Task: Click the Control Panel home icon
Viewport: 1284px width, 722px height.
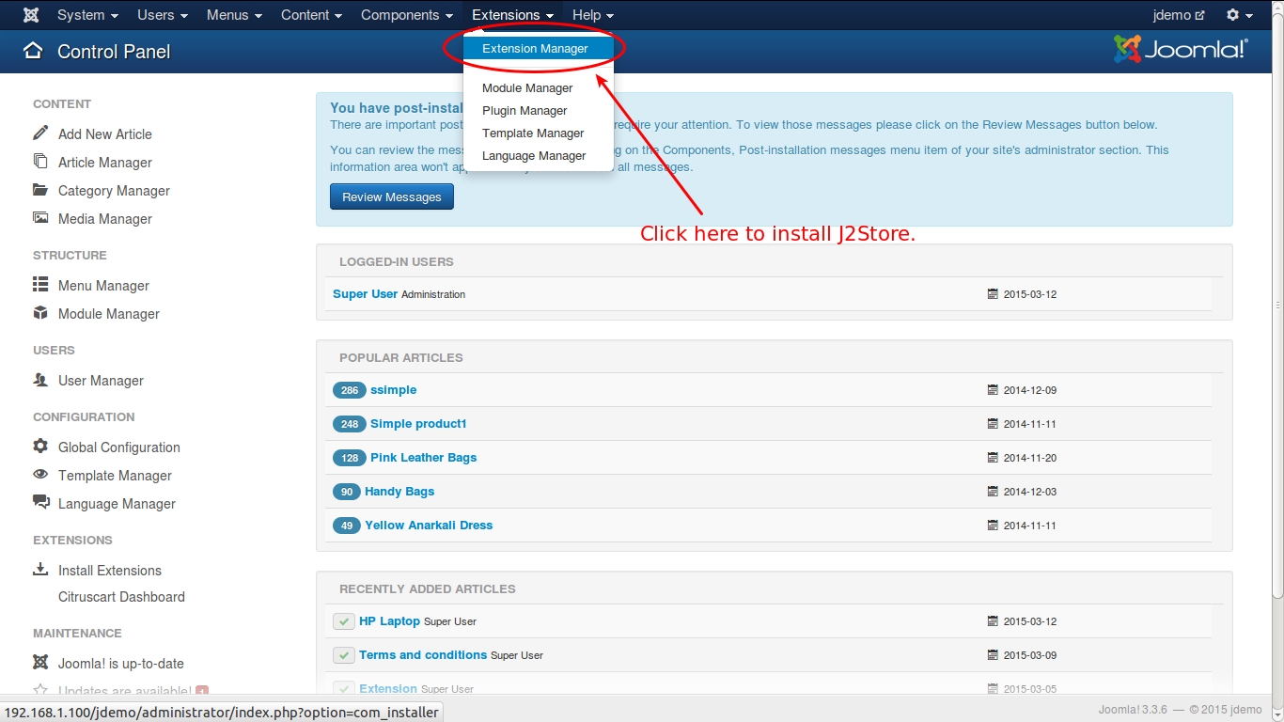Action: pyautogui.click(x=33, y=51)
